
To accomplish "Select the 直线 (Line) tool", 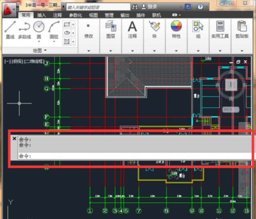I will coord(10,30).
